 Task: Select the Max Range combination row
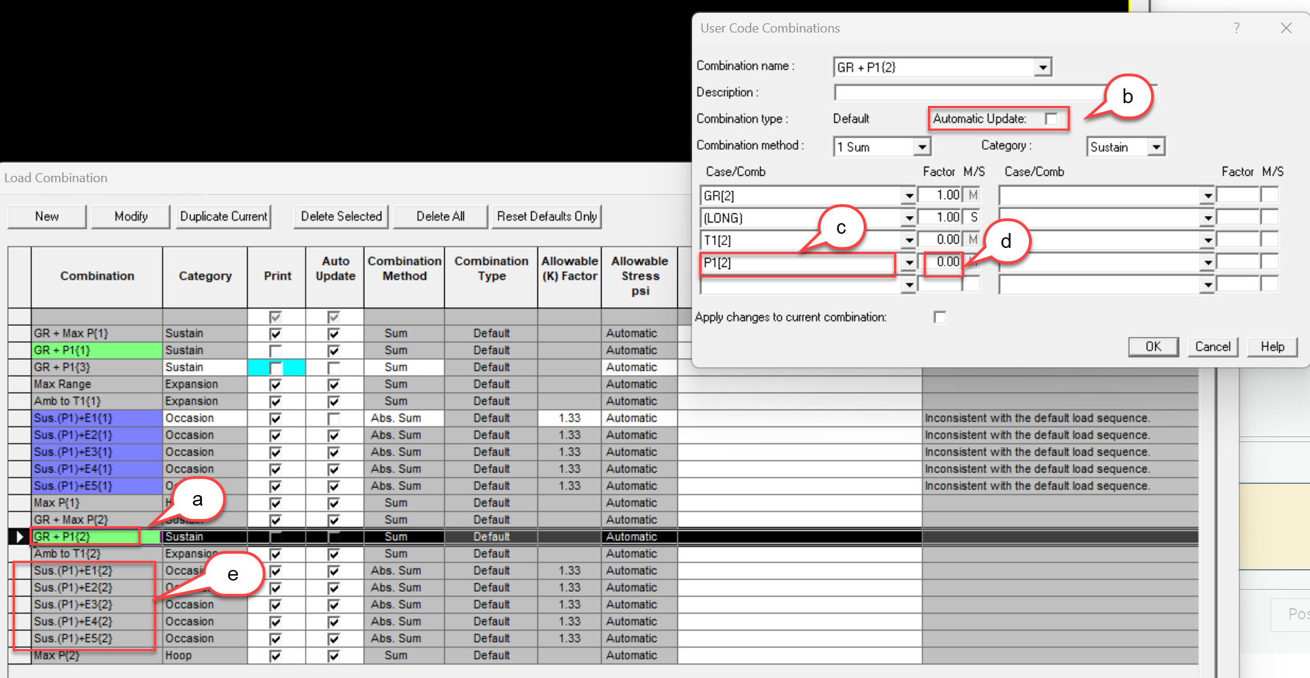[97, 384]
